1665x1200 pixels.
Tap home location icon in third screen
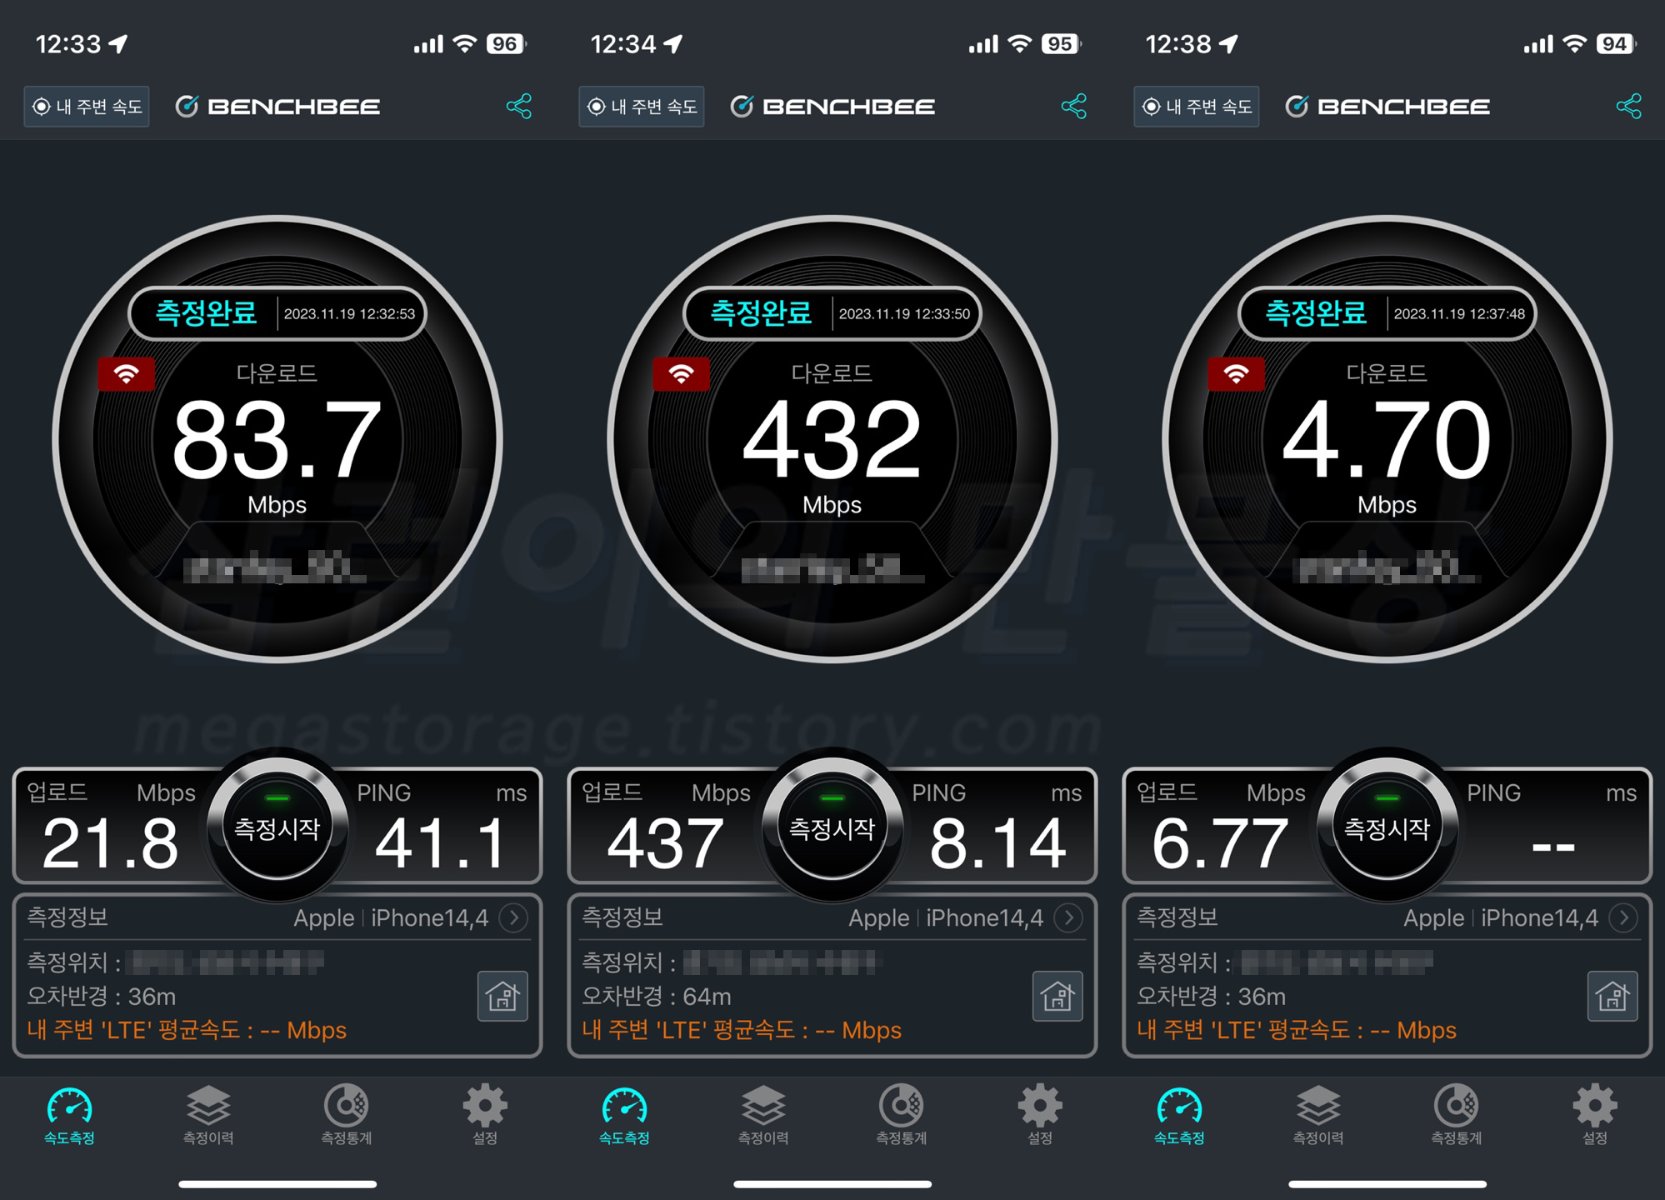1612,996
